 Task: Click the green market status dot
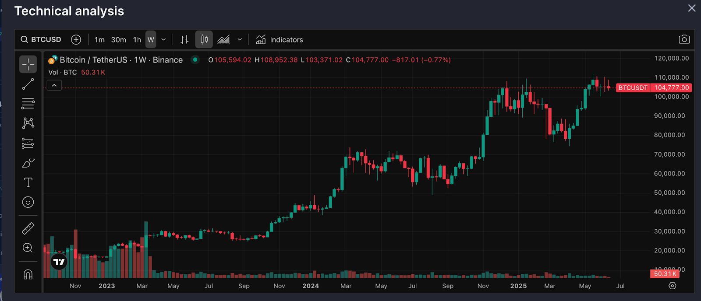195,59
